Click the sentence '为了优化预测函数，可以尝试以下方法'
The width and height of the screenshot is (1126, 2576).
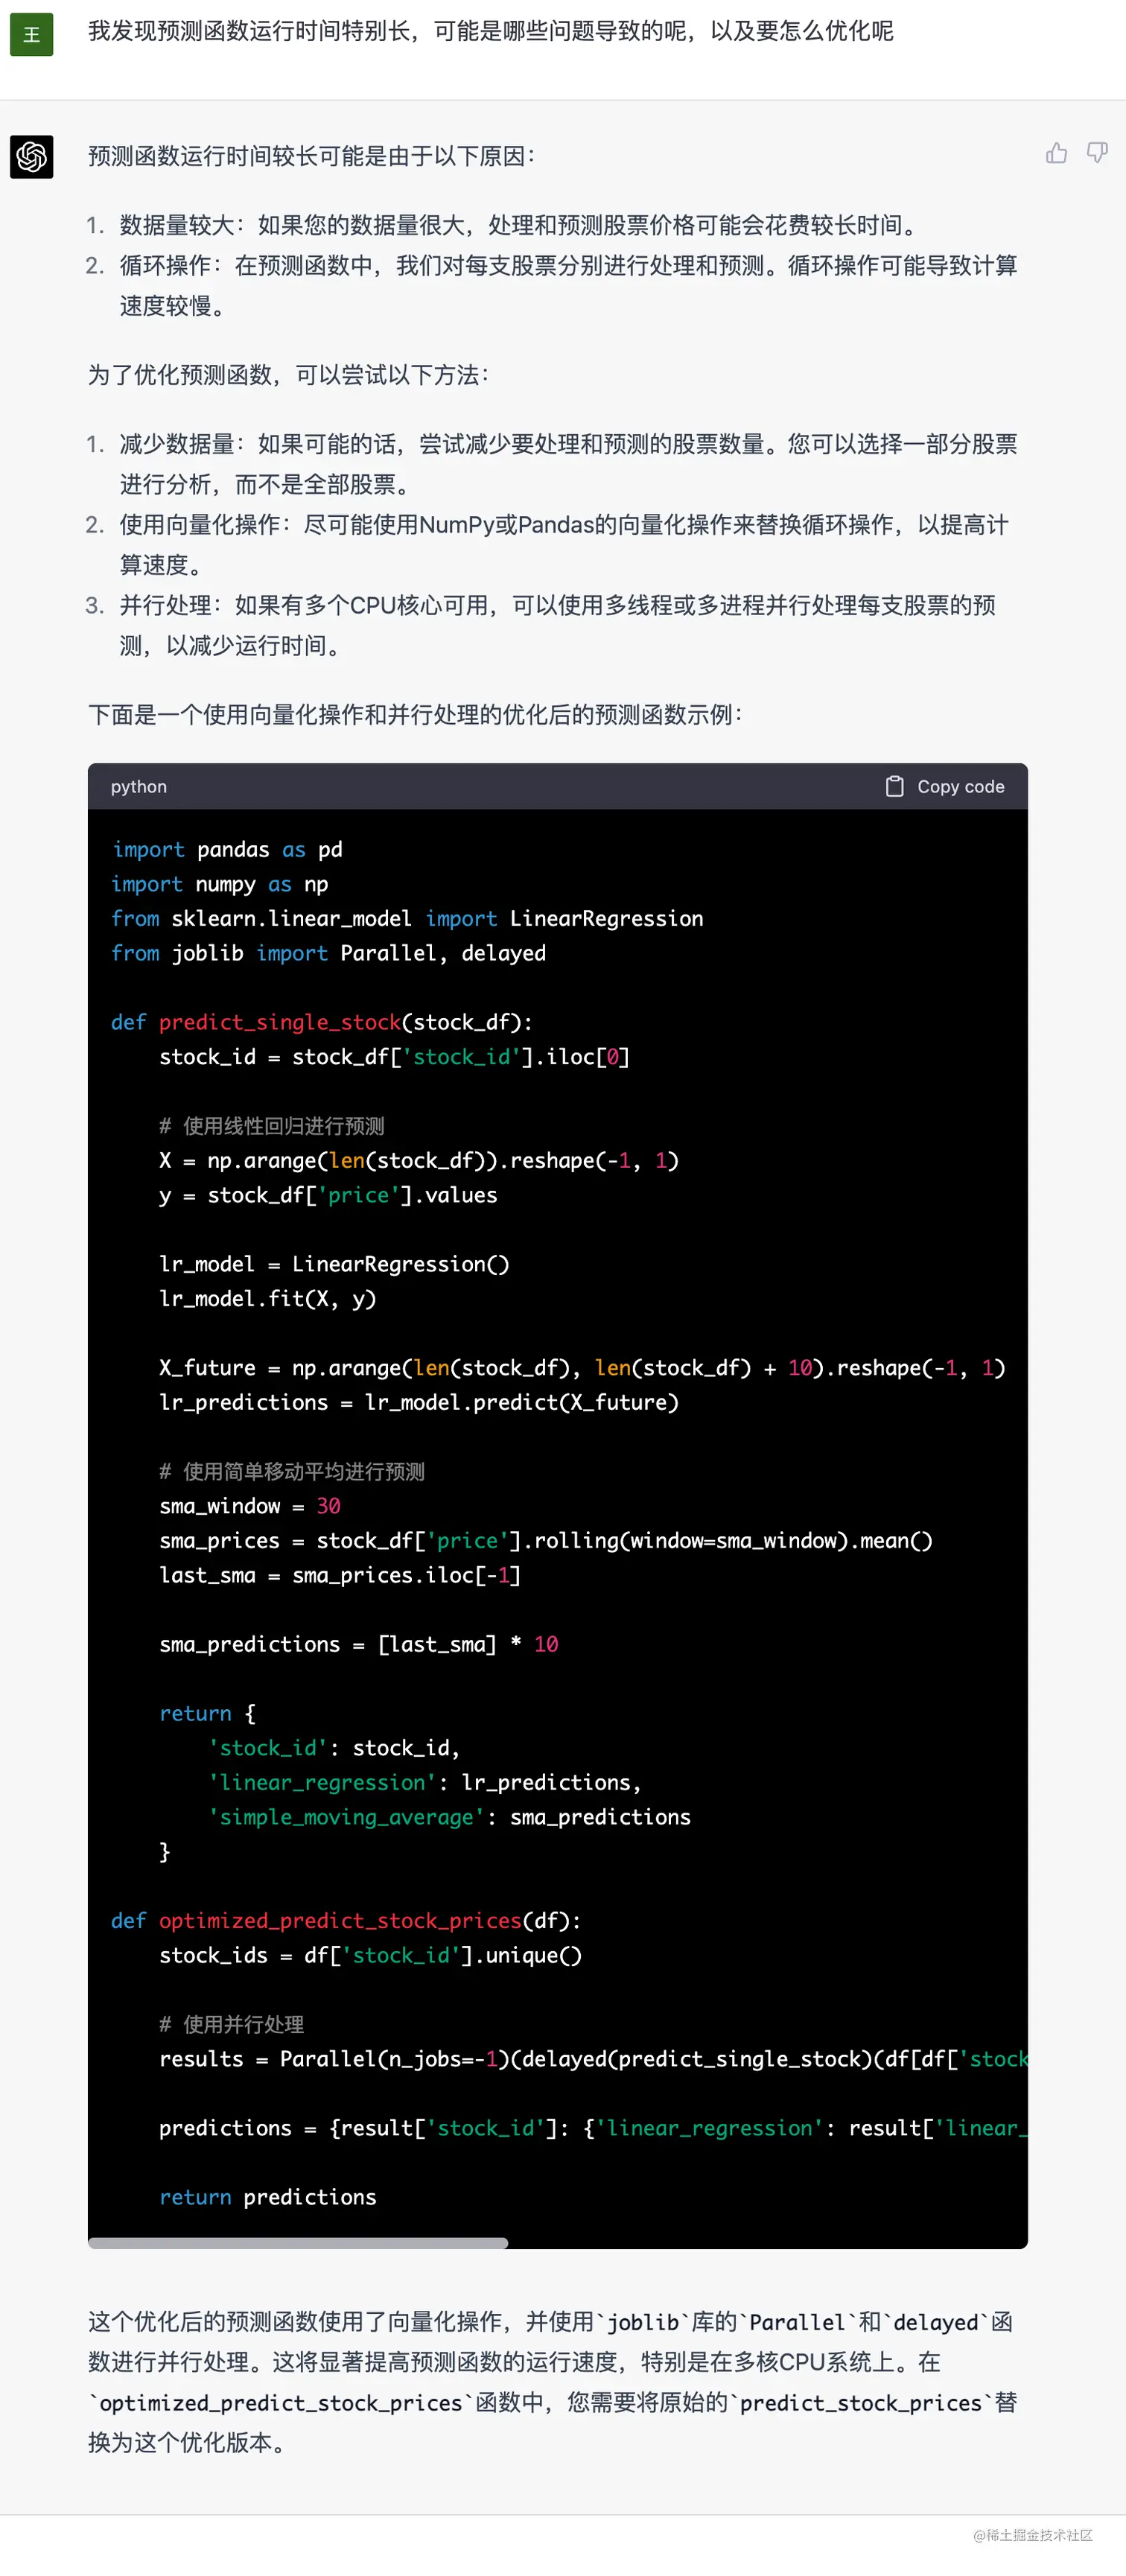point(288,375)
